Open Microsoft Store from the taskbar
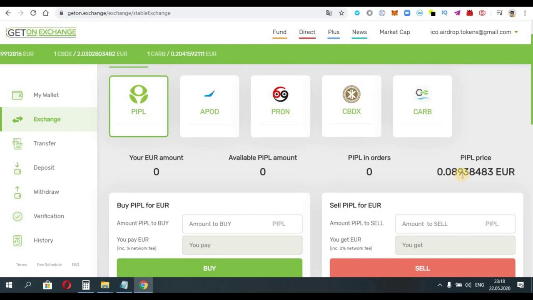Screen dimensions: 533x300 pyautogui.click(x=47, y=285)
